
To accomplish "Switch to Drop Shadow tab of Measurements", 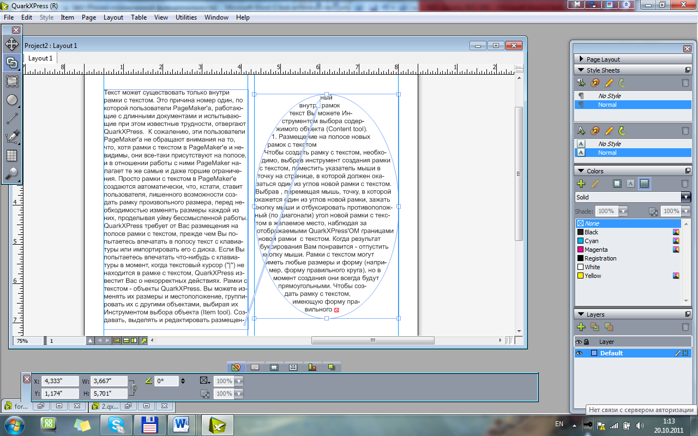I will 331,367.
